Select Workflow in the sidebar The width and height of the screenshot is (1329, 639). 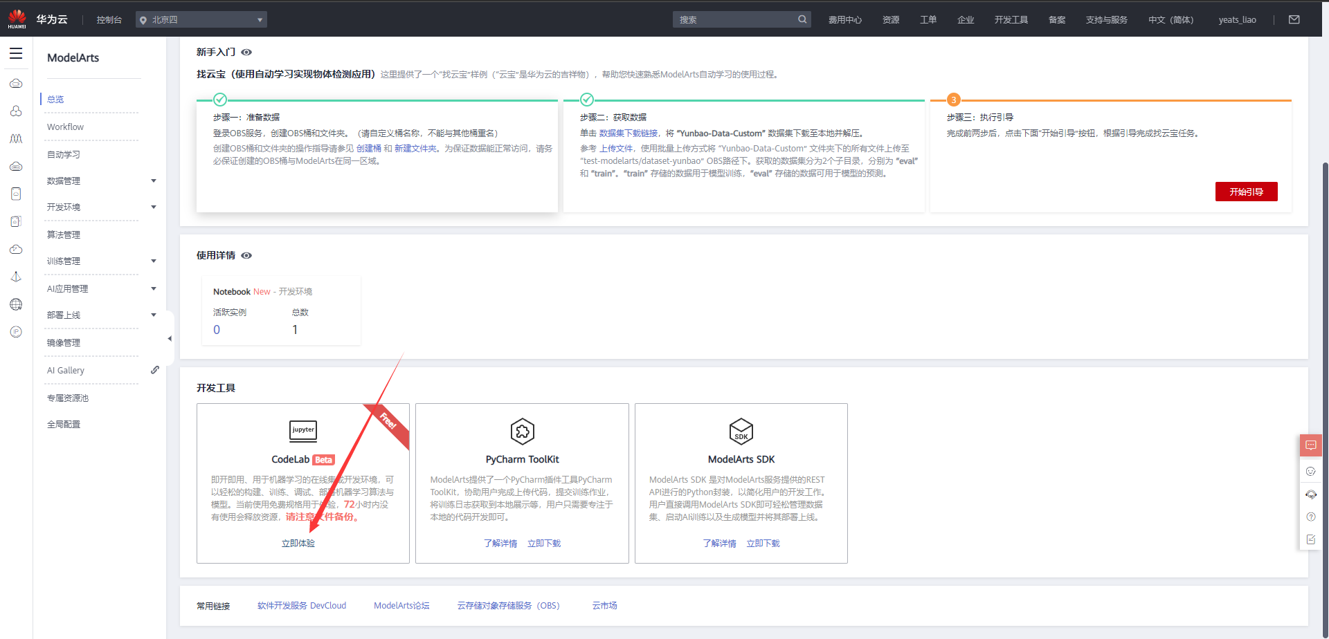65,127
